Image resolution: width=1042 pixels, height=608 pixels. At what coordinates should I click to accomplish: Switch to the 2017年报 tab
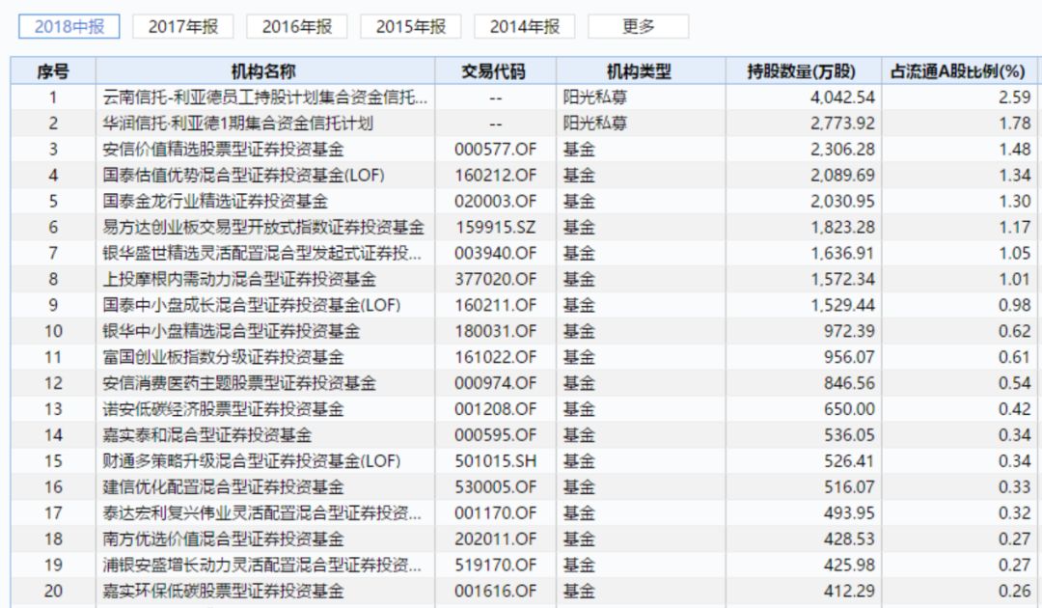(182, 27)
